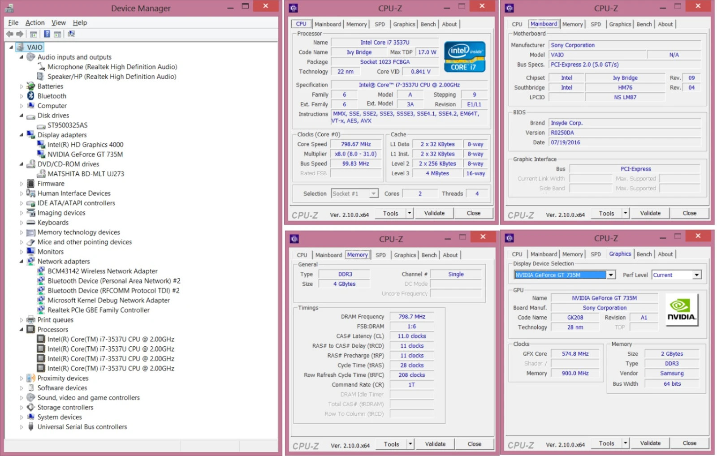
Task: Open the Socket #1 selection dropdown
Action: (373, 194)
